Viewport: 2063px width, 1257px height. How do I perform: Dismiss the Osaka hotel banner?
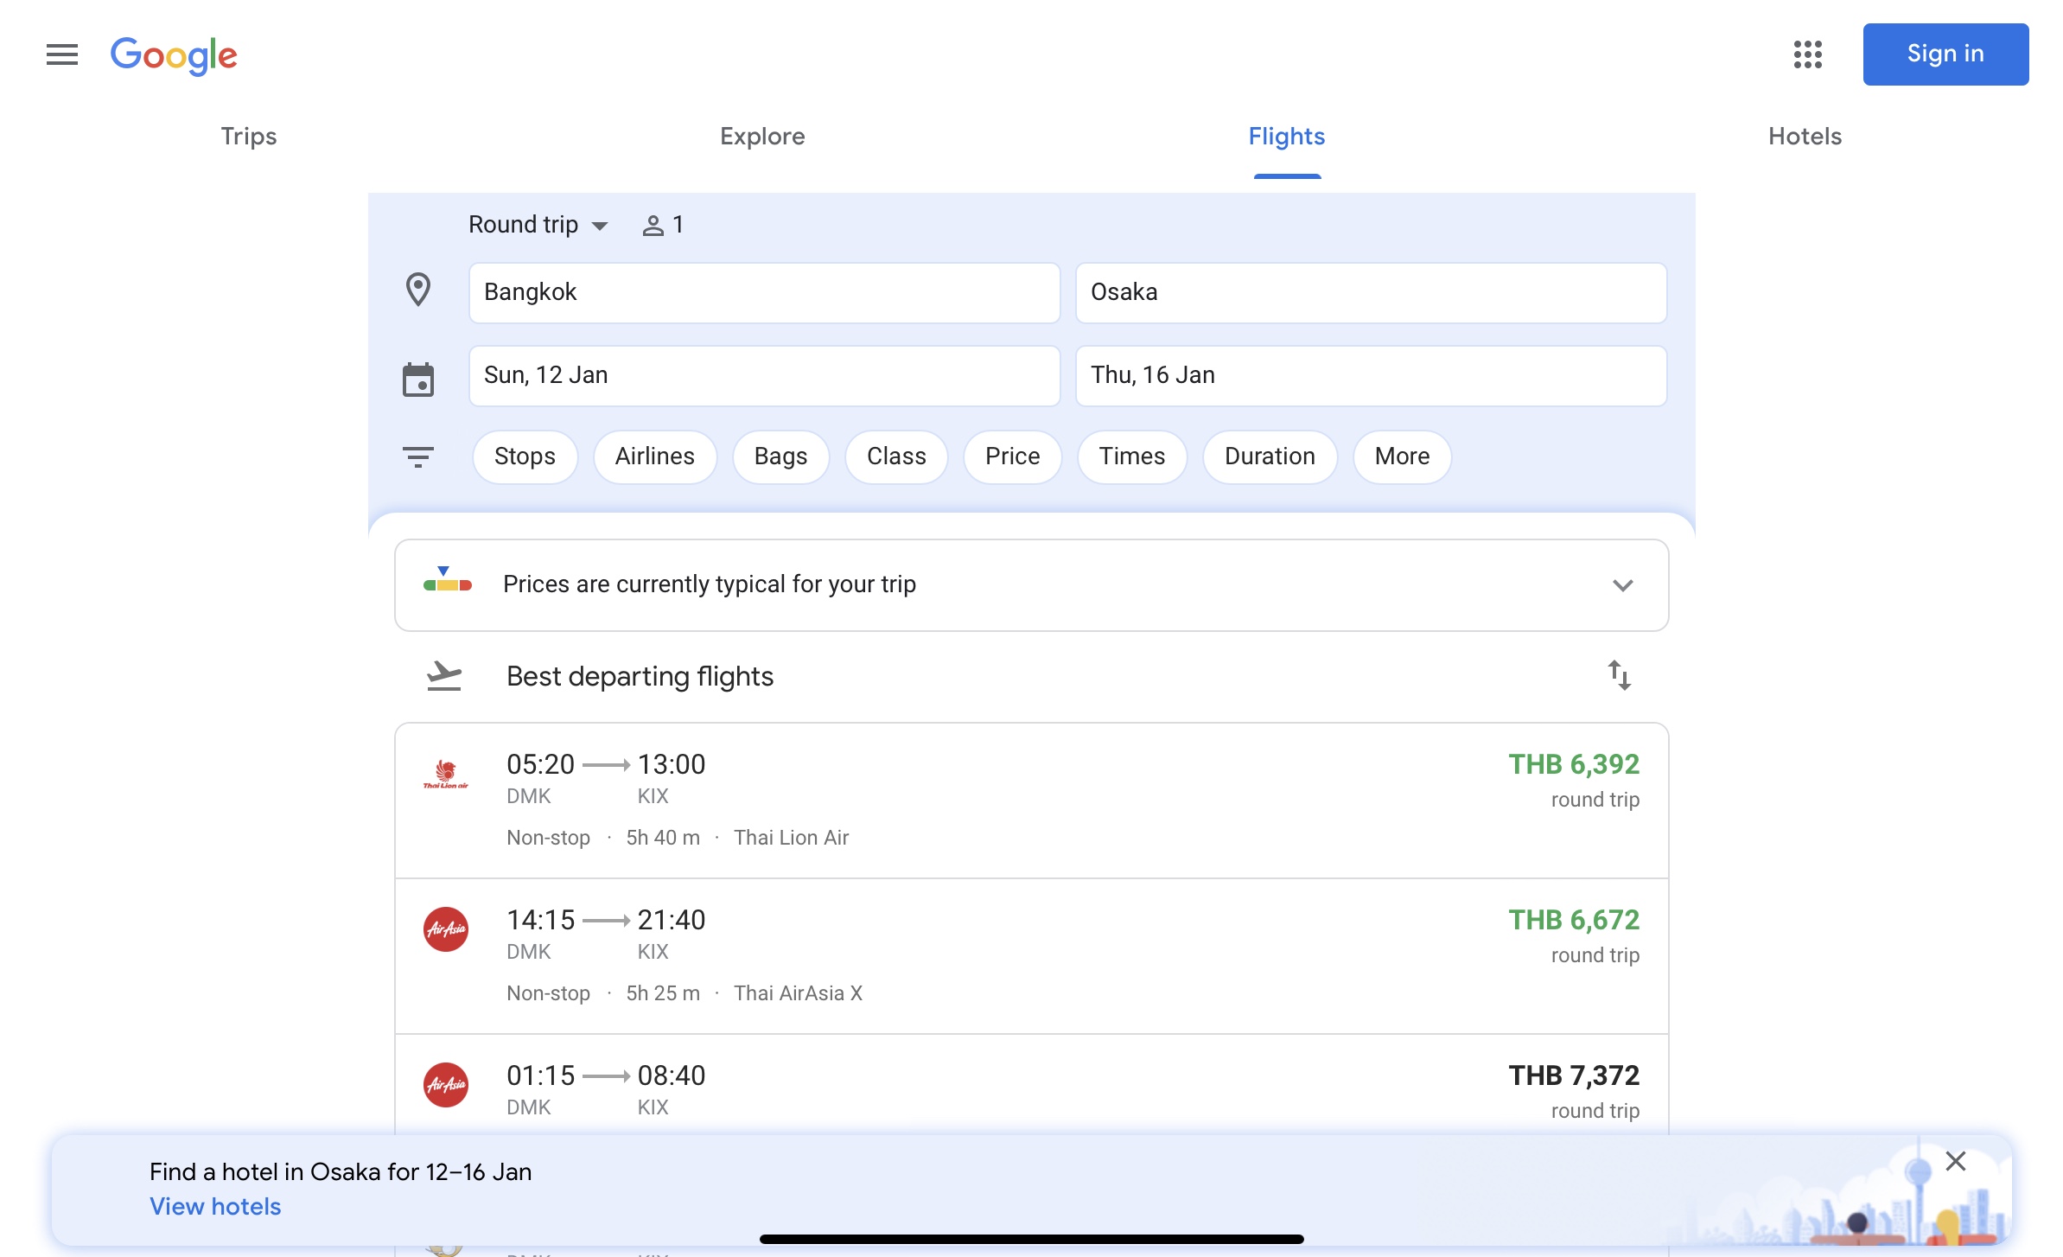click(x=1955, y=1161)
